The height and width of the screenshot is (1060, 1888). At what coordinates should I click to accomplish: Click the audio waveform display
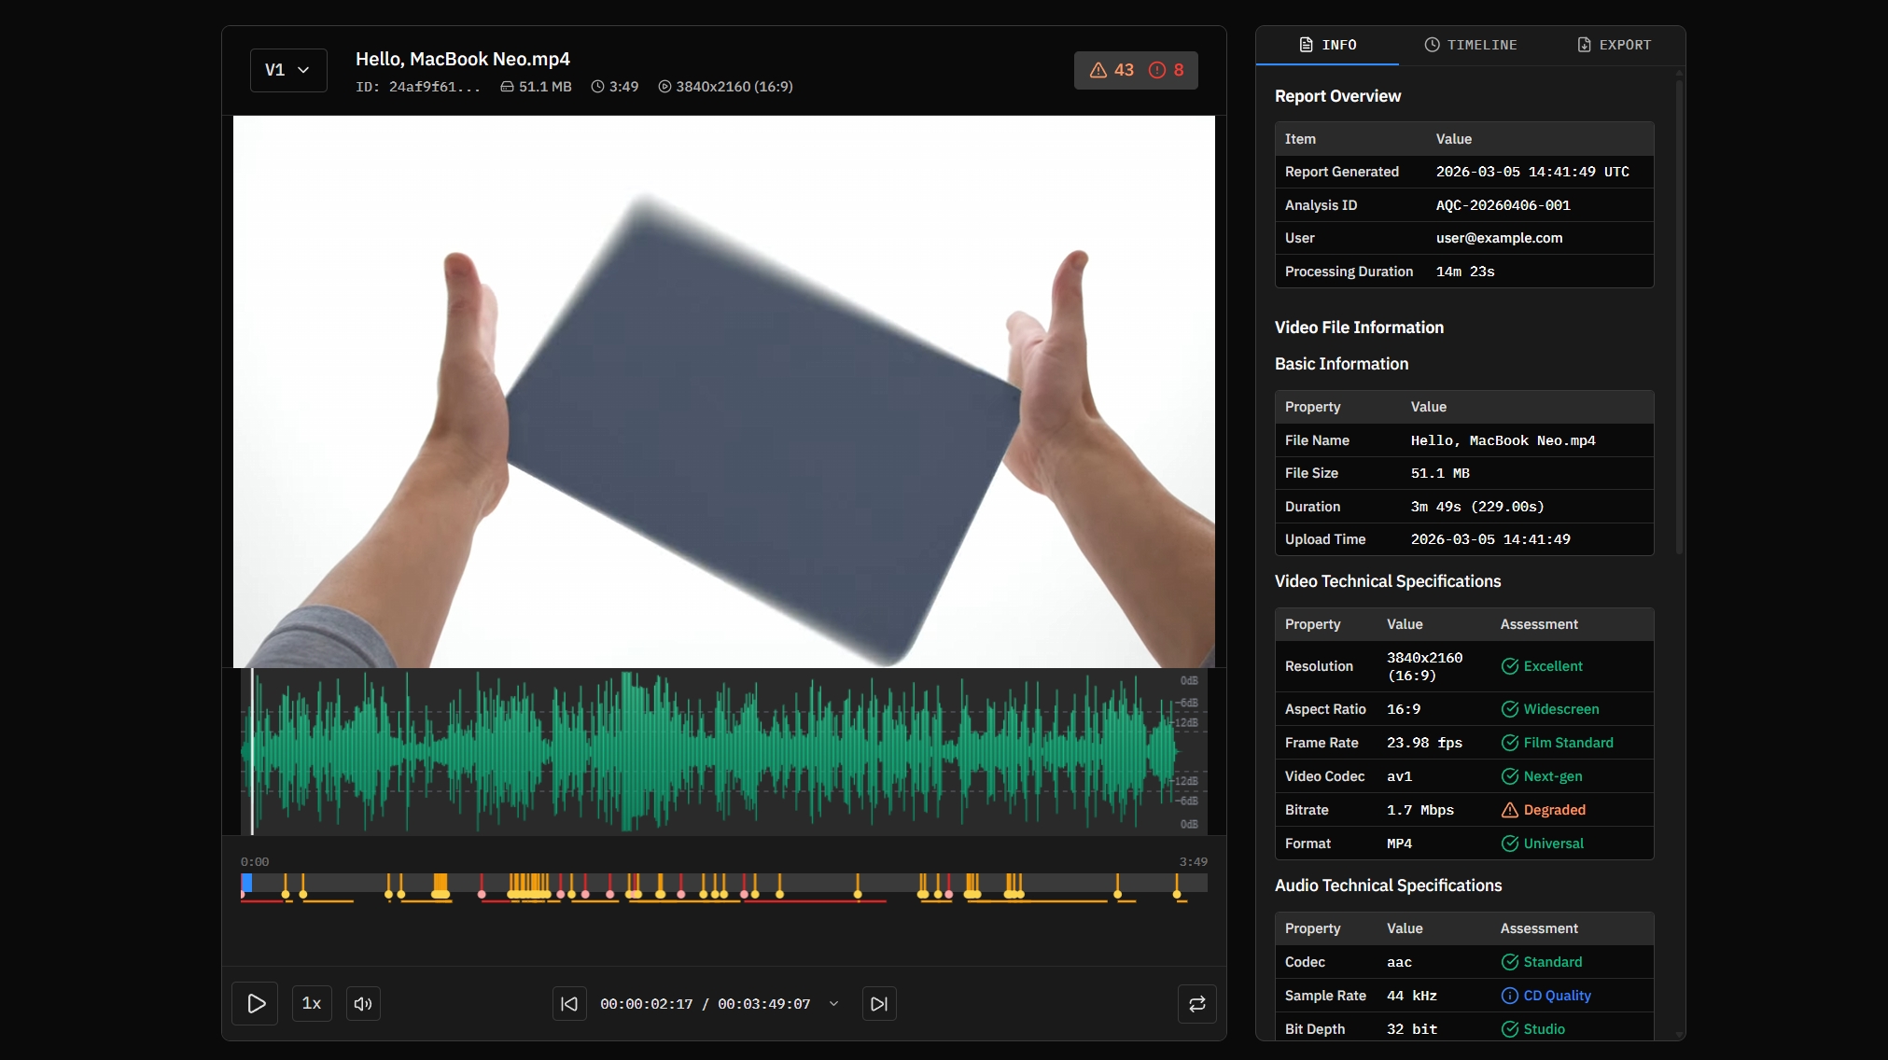[709, 751]
